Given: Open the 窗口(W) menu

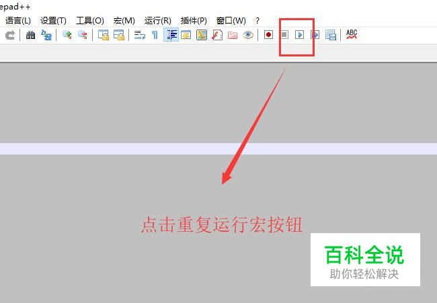Looking at the screenshot, I should (231, 21).
